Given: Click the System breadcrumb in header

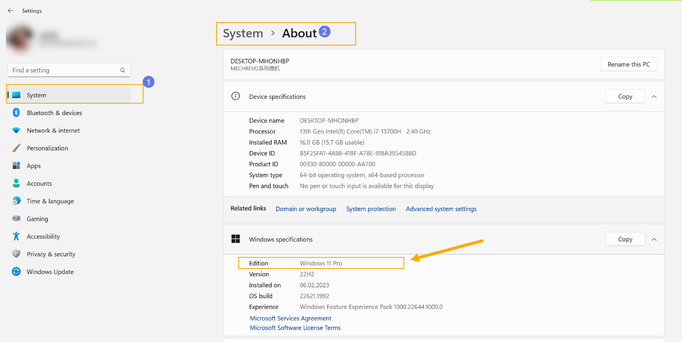Looking at the screenshot, I should pyautogui.click(x=243, y=34).
